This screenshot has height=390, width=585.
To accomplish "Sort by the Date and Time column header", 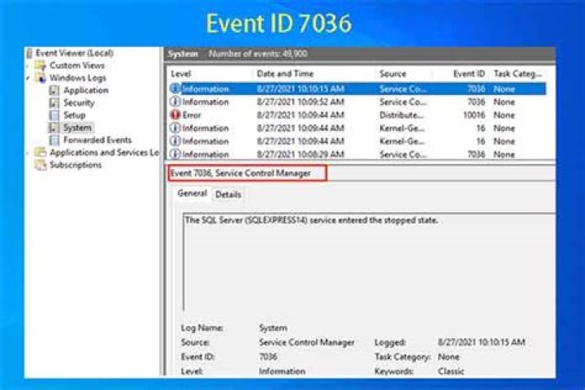I will click(285, 73).
